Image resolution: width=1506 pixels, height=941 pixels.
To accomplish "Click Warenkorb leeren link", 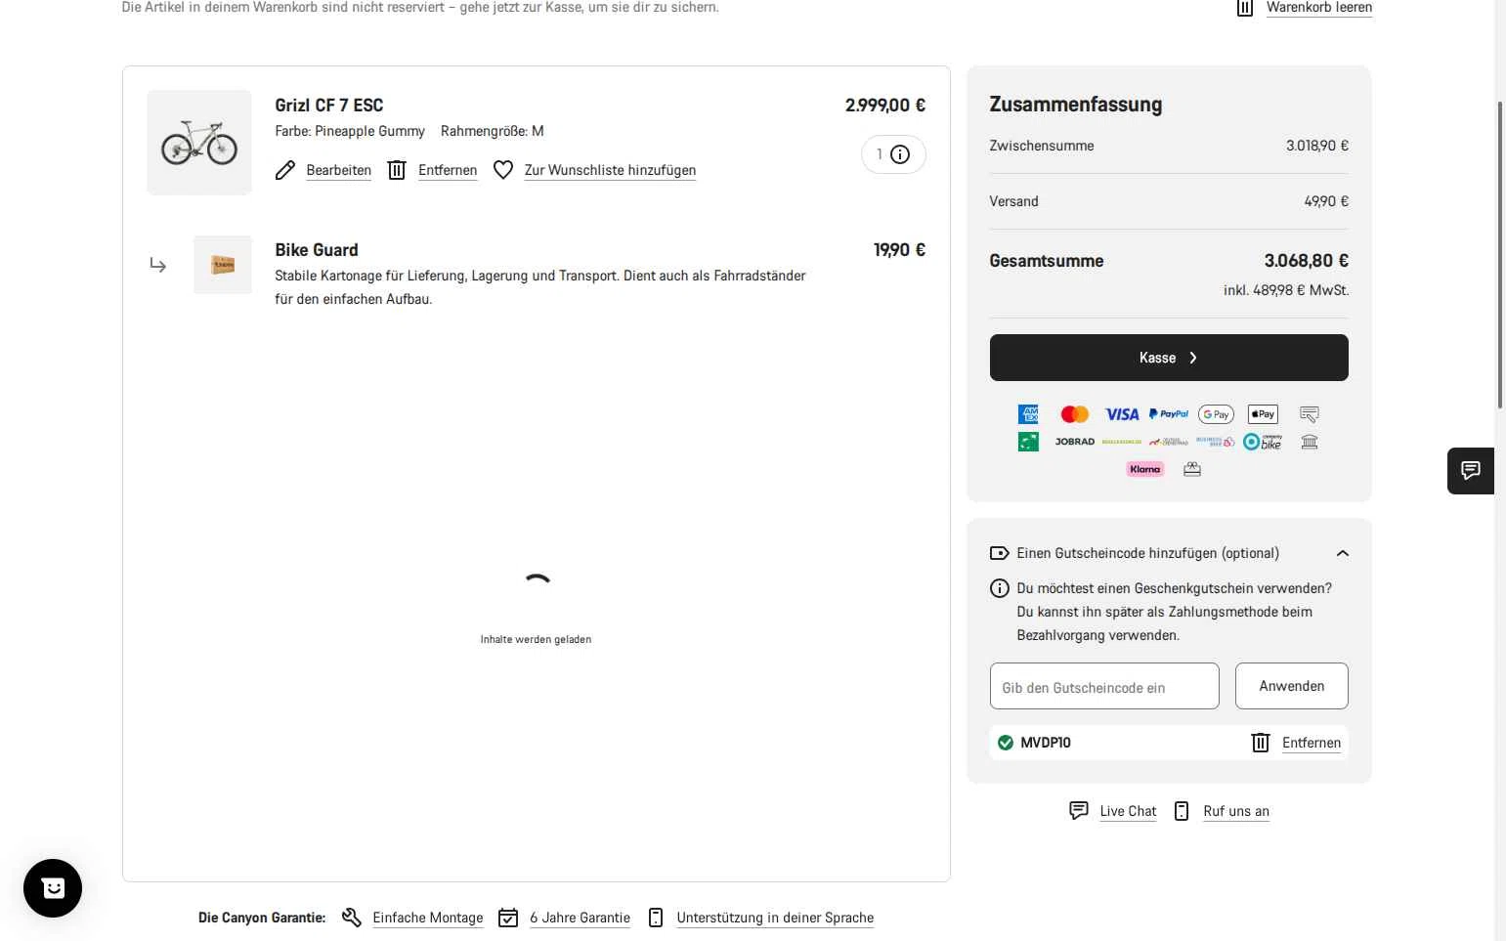I will point(1319,8).
